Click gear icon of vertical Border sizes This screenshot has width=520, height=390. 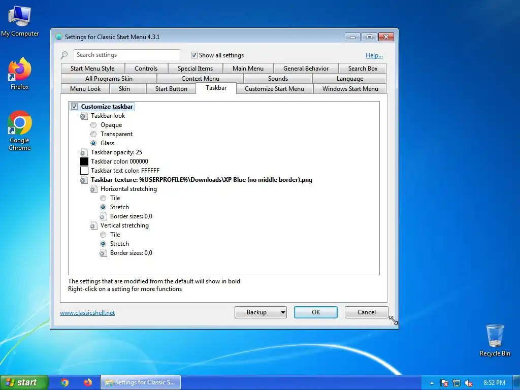click(x=103, y=253)
